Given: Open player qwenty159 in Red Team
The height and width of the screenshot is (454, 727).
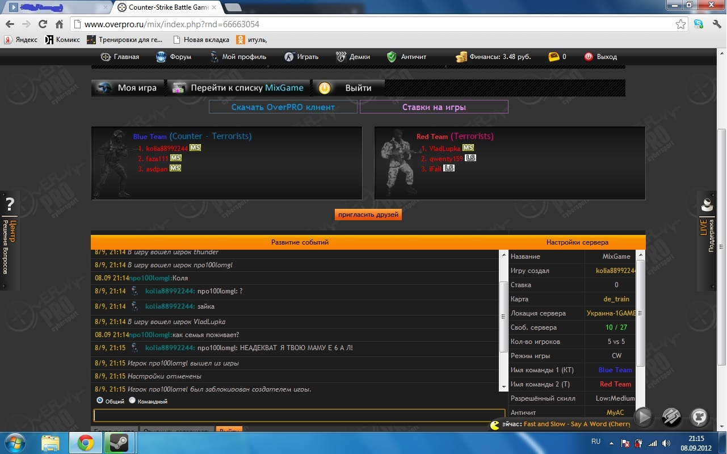Looking at the screenshot, I should click(x=446, y=158).
